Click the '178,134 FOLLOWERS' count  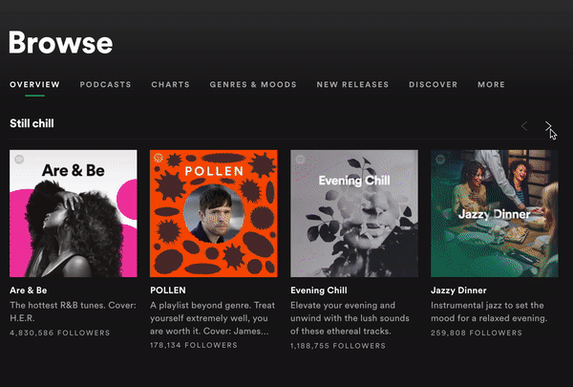pos(194,345)
